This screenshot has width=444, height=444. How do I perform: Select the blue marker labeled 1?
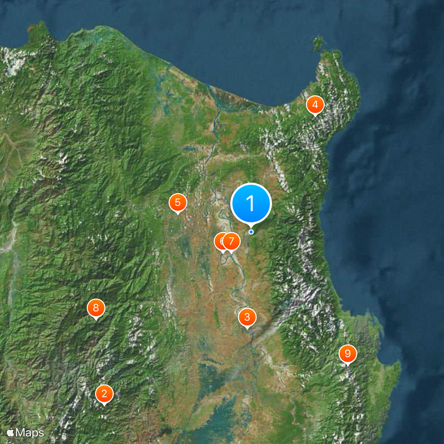pyautogui.click(x=251, y=203)
